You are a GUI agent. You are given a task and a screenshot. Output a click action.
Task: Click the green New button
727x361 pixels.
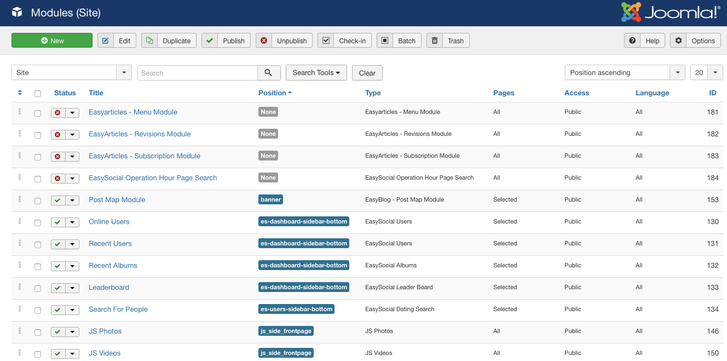tap(52, 41)
